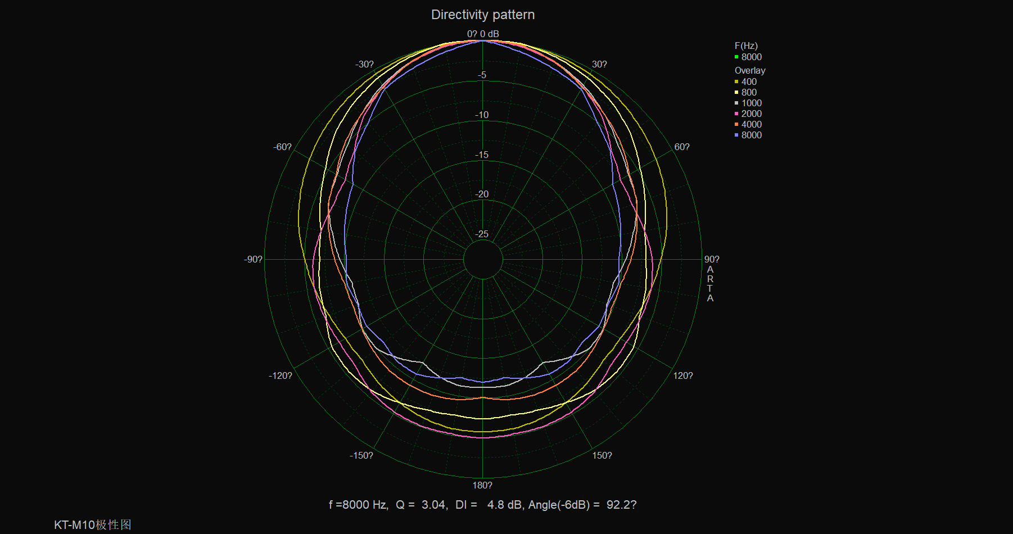Click the center circle of polar plot
Image resolution: width=1013 pixels, height=534 pixels.
pyautogui.click(x=483, y=259)
